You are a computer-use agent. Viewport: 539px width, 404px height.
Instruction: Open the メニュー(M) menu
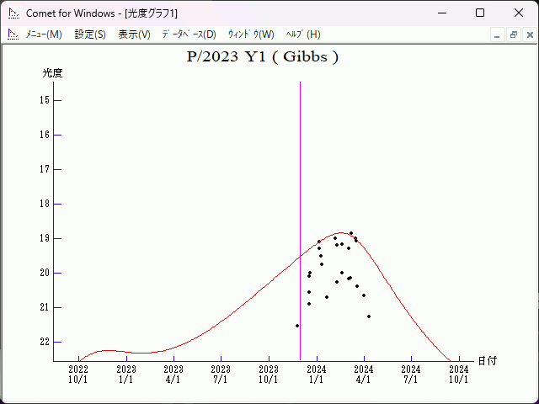coord(44,35)
